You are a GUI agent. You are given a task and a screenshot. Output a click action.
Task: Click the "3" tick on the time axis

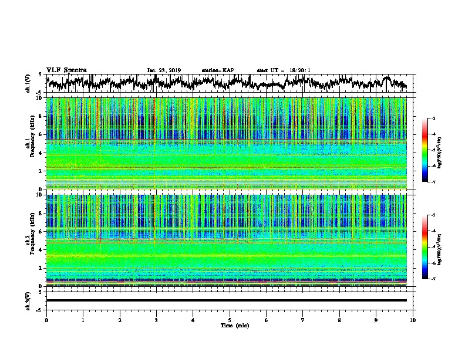tap(156, 320)
